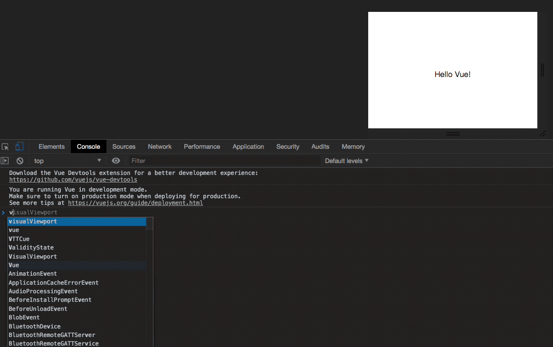Click the console Filter input field

point(225,161)
